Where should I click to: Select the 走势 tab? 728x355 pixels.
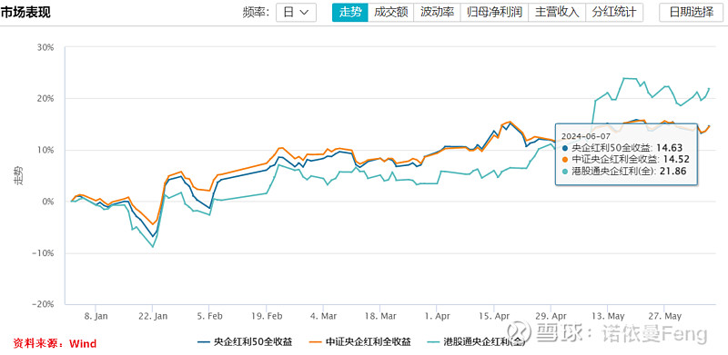(350, 13)
